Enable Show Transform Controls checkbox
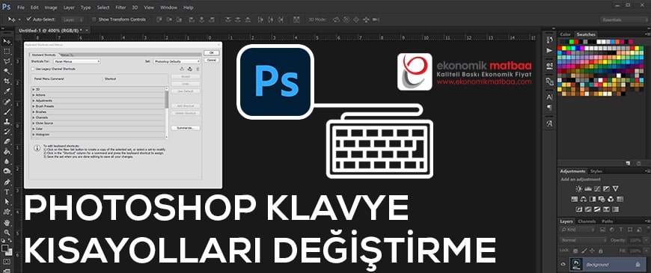The image size is (651, 273). pyautogui.click(x=94, y=19)
